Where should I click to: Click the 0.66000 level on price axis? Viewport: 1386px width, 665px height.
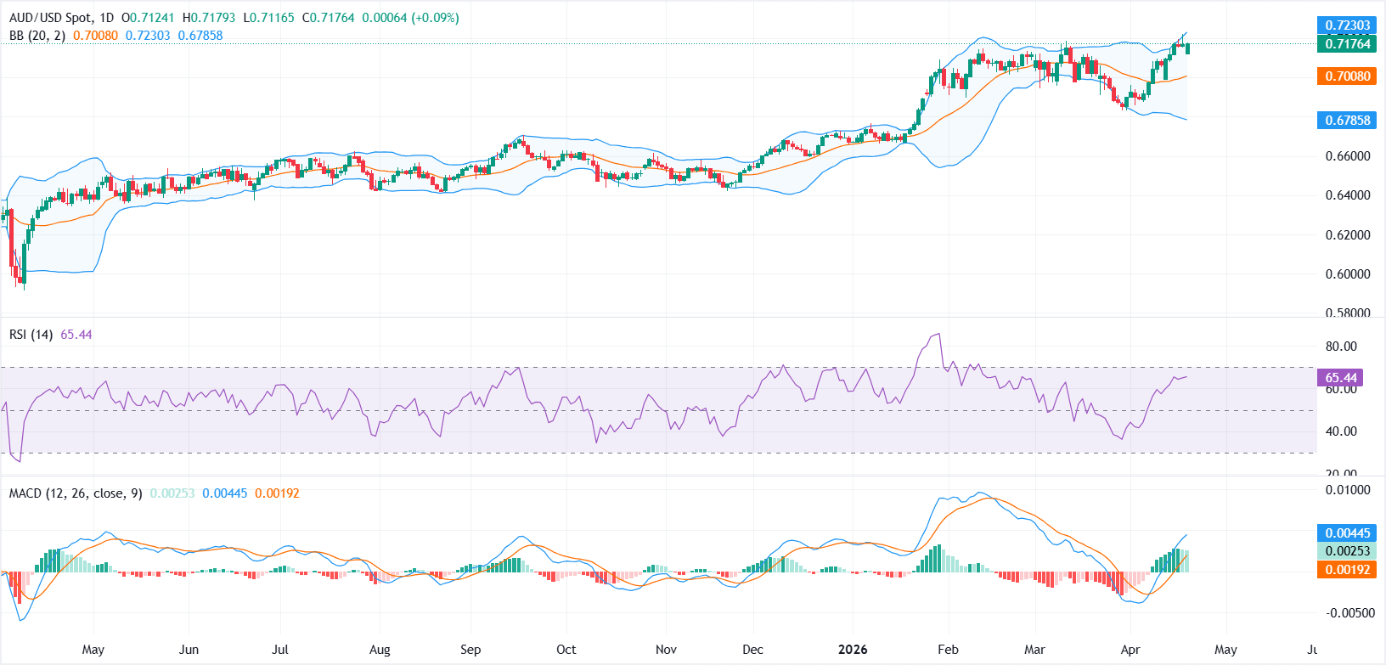click(1347, 156)
